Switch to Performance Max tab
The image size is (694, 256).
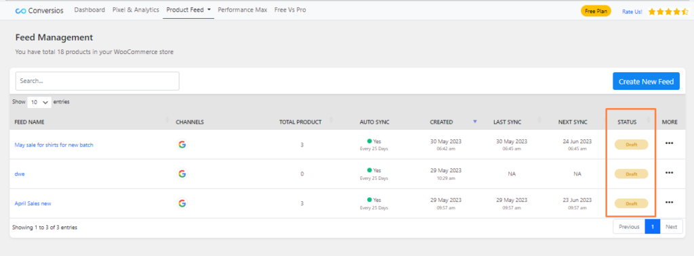click(243, 9)
